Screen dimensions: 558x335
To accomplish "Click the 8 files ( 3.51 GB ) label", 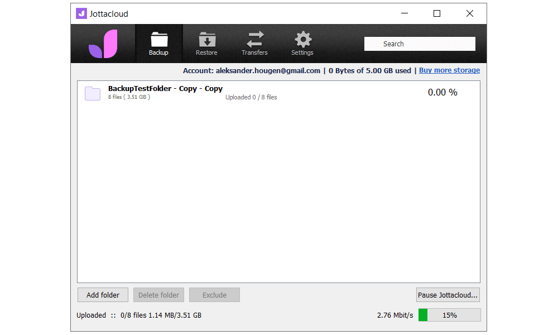I will click(x=129, y=97).
